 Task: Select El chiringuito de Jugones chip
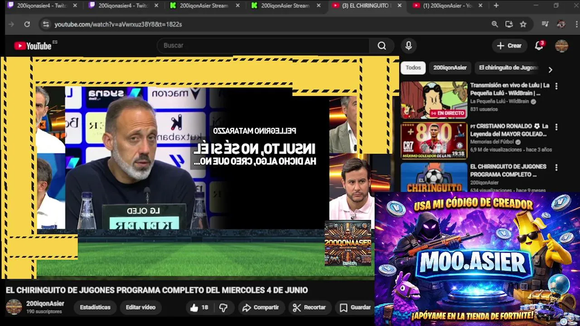(x=508, y=67)
